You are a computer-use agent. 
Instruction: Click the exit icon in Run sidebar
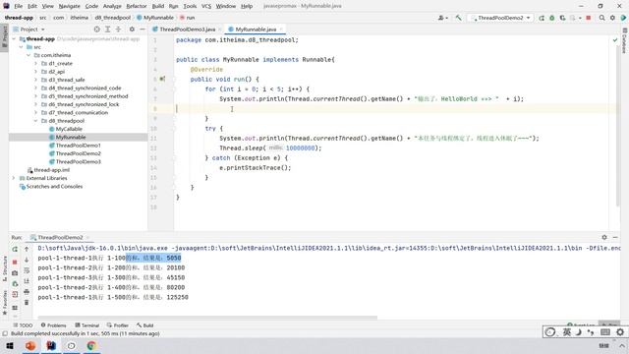coord(15,294)
